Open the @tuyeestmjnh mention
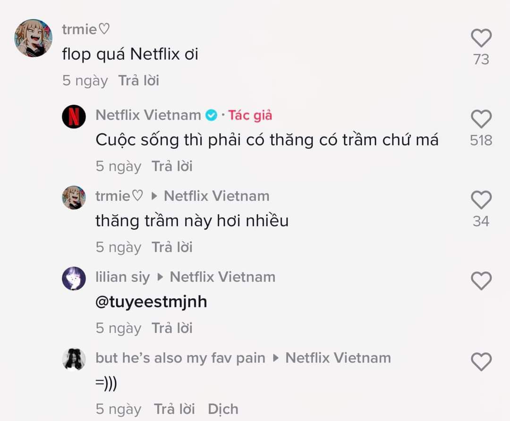The height and width of the screenshot is (421, 510). 151,302
